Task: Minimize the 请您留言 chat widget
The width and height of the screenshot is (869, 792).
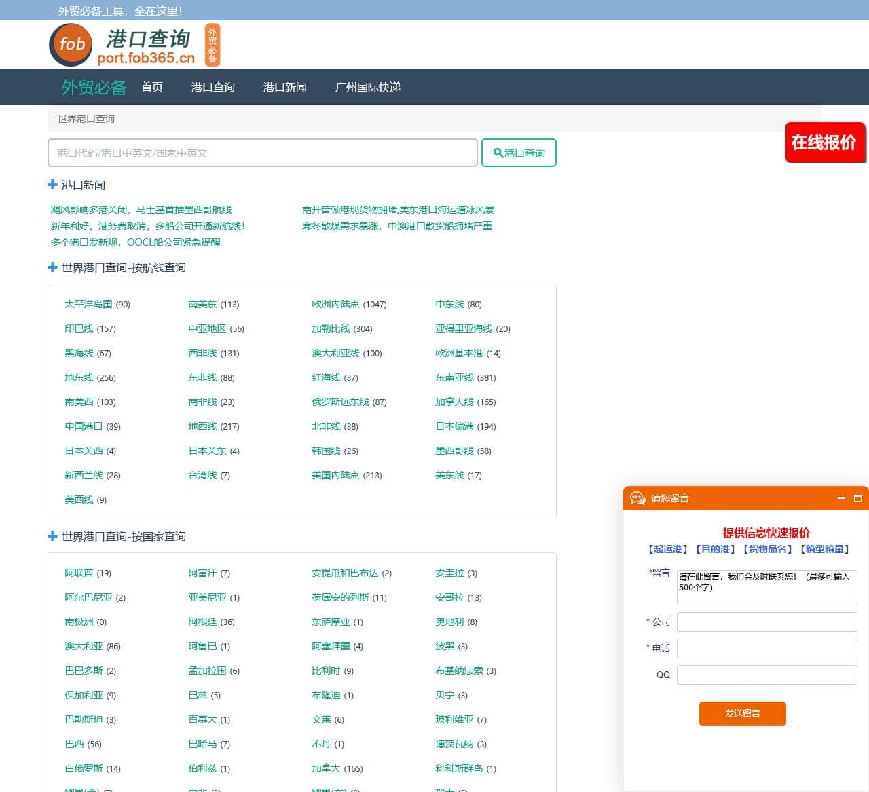Action: (841, 498)
